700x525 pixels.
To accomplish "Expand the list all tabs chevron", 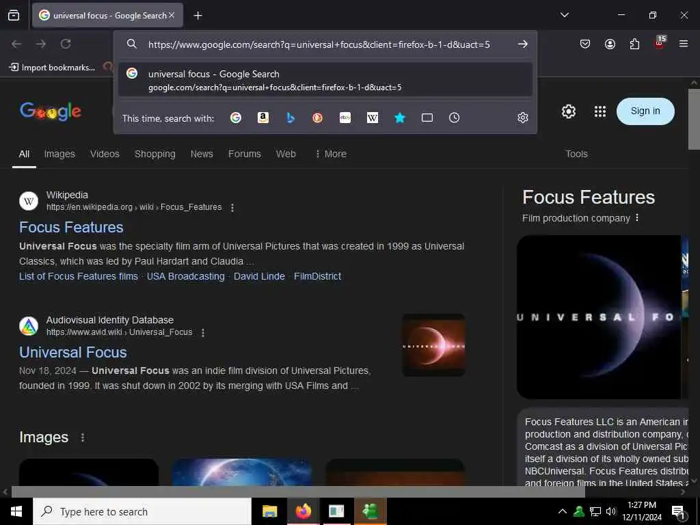I will pyautogui.click(x=564, y=15).
